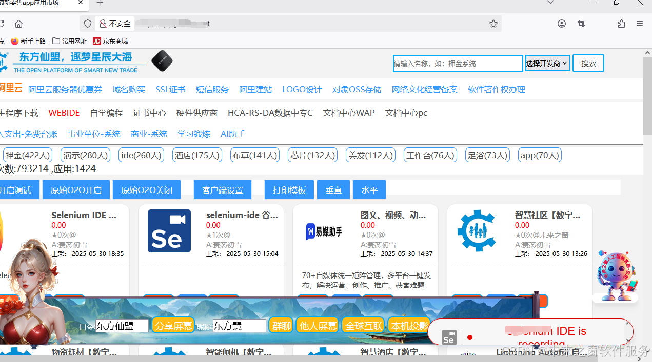Select the ide(260人) tag

141,155
